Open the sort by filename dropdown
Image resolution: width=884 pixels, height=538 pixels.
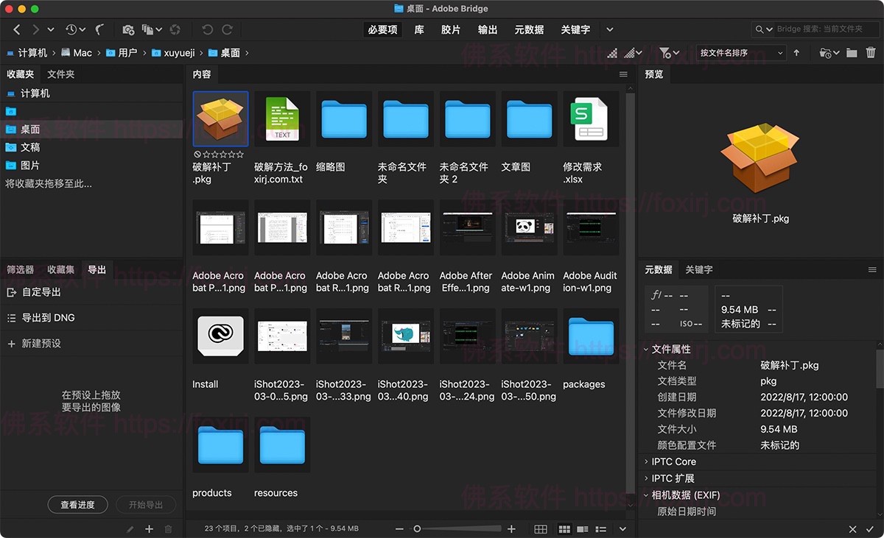click(740, 52)
